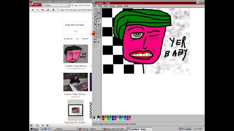Click the 'Yer Baby – Ringo Starr Art' result title
Viewport: 234px width, 131px height.
tap(76, 66)
